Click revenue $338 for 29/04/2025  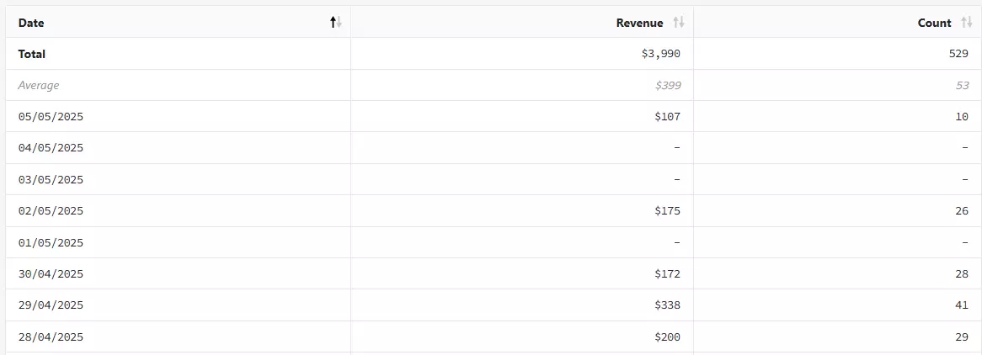pyautogui.click(x=668, y=305)
